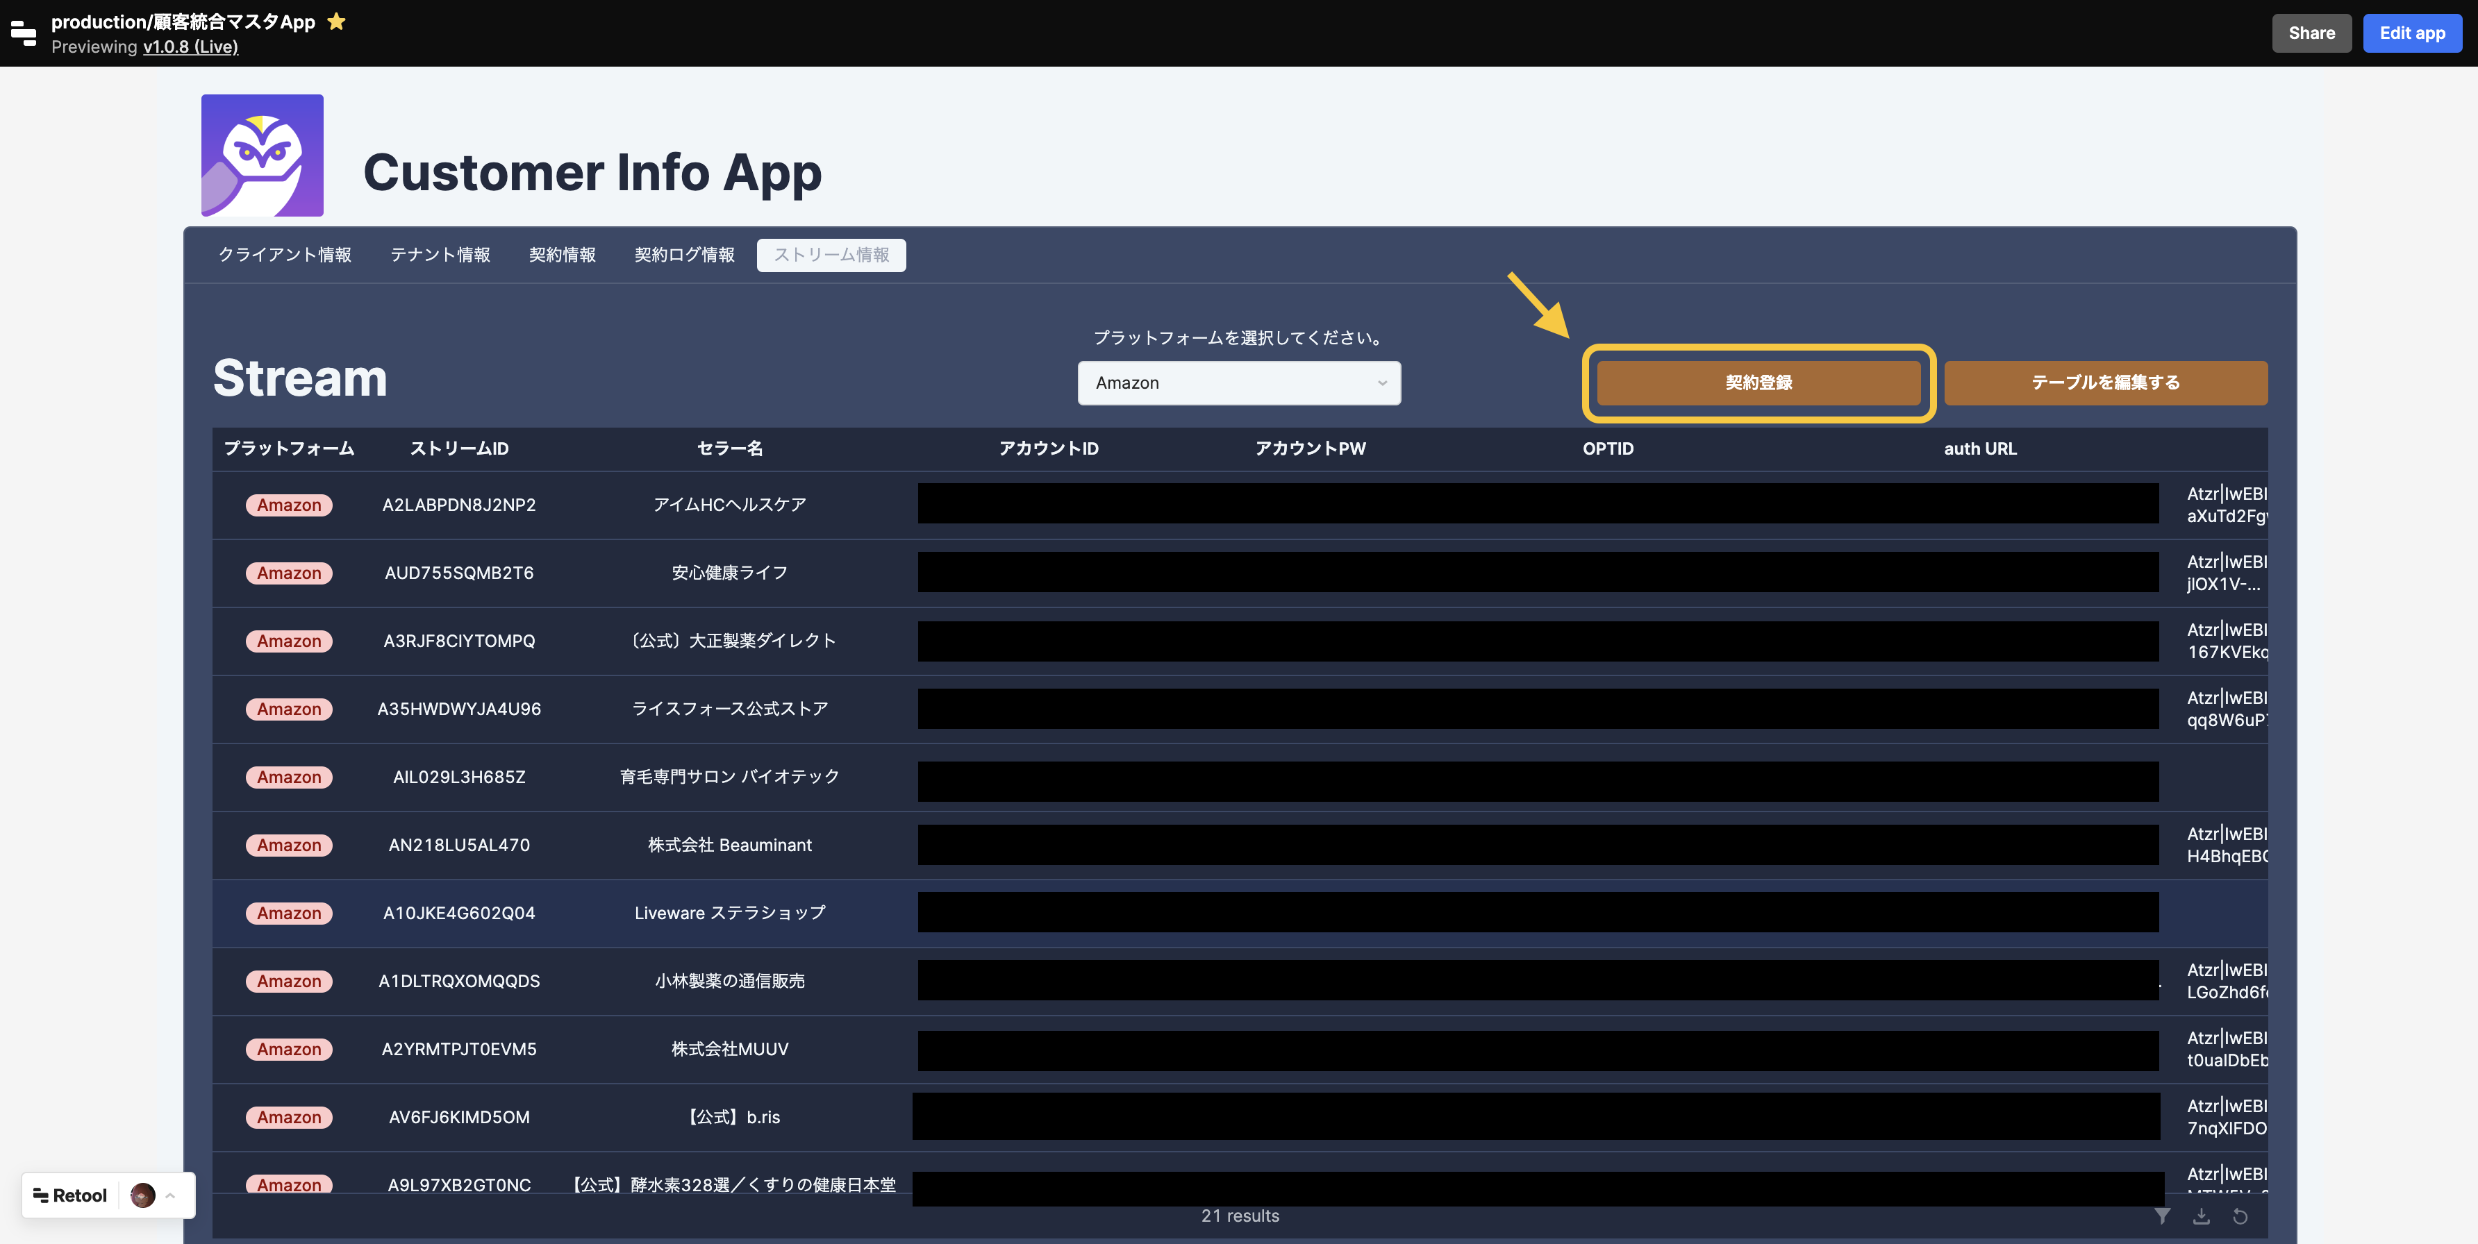Click the テーブルを編集する button
The width and height of the screenshot is (2478, 1244).
click(x=2105, y=383)
